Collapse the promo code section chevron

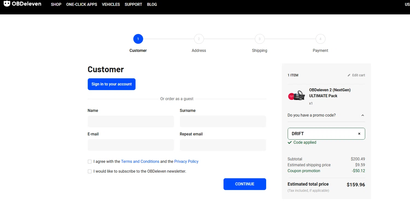pyautogui.click(x=363, y=115)
